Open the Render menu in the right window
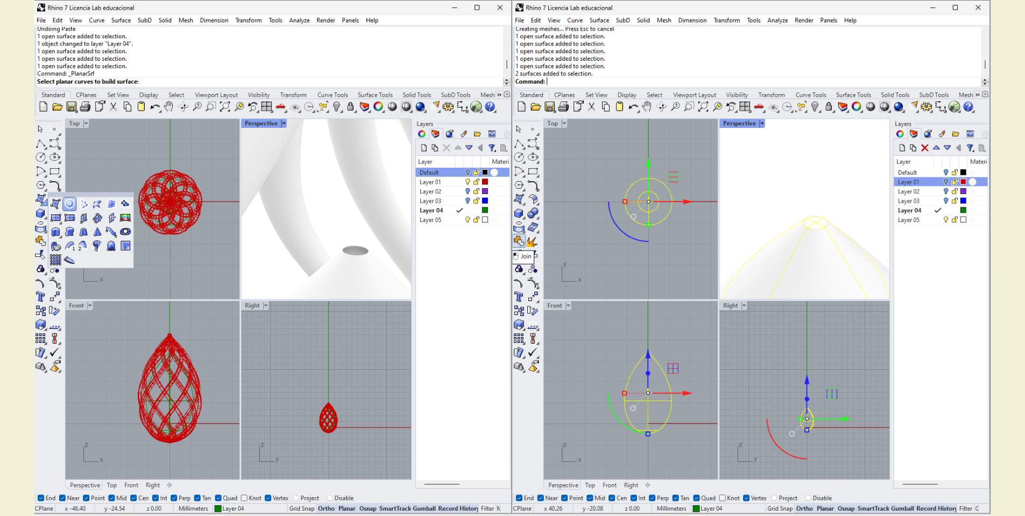 (x=804, y=20)
